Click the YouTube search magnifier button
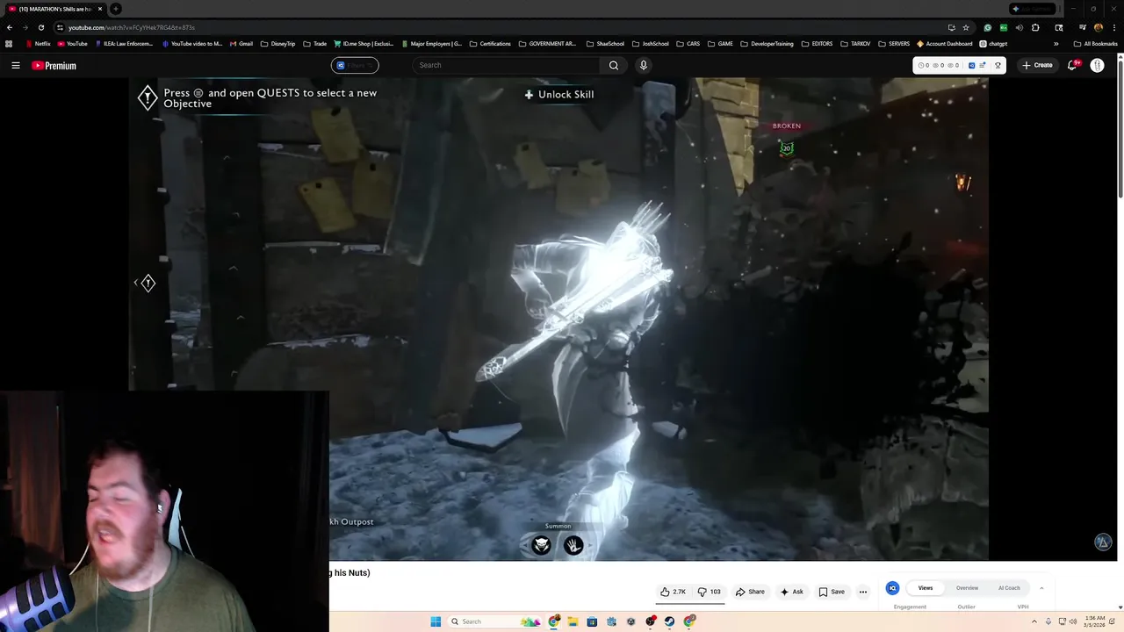 614,65
